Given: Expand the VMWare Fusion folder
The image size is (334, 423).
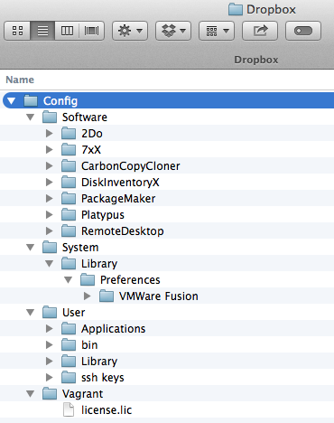Looking at the screenshot, I should click(88, 296).
